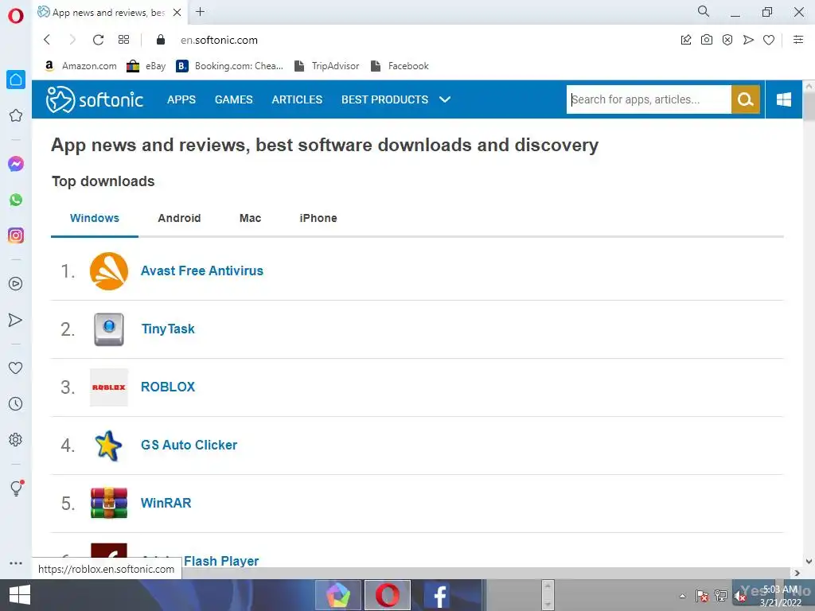The height and width of the screenshot is (611, 815).
Task: Open TripAdvisor bookmark
Action: pyautogui.click(x=326, y=66)
